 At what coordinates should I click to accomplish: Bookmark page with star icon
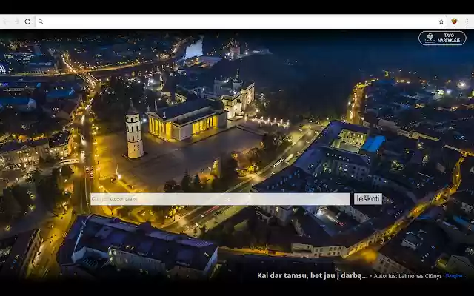pyautogui.click(x=441, y=21)
